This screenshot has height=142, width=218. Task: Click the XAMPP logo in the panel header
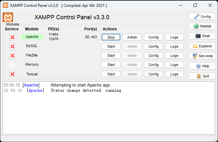click(8, 17)
